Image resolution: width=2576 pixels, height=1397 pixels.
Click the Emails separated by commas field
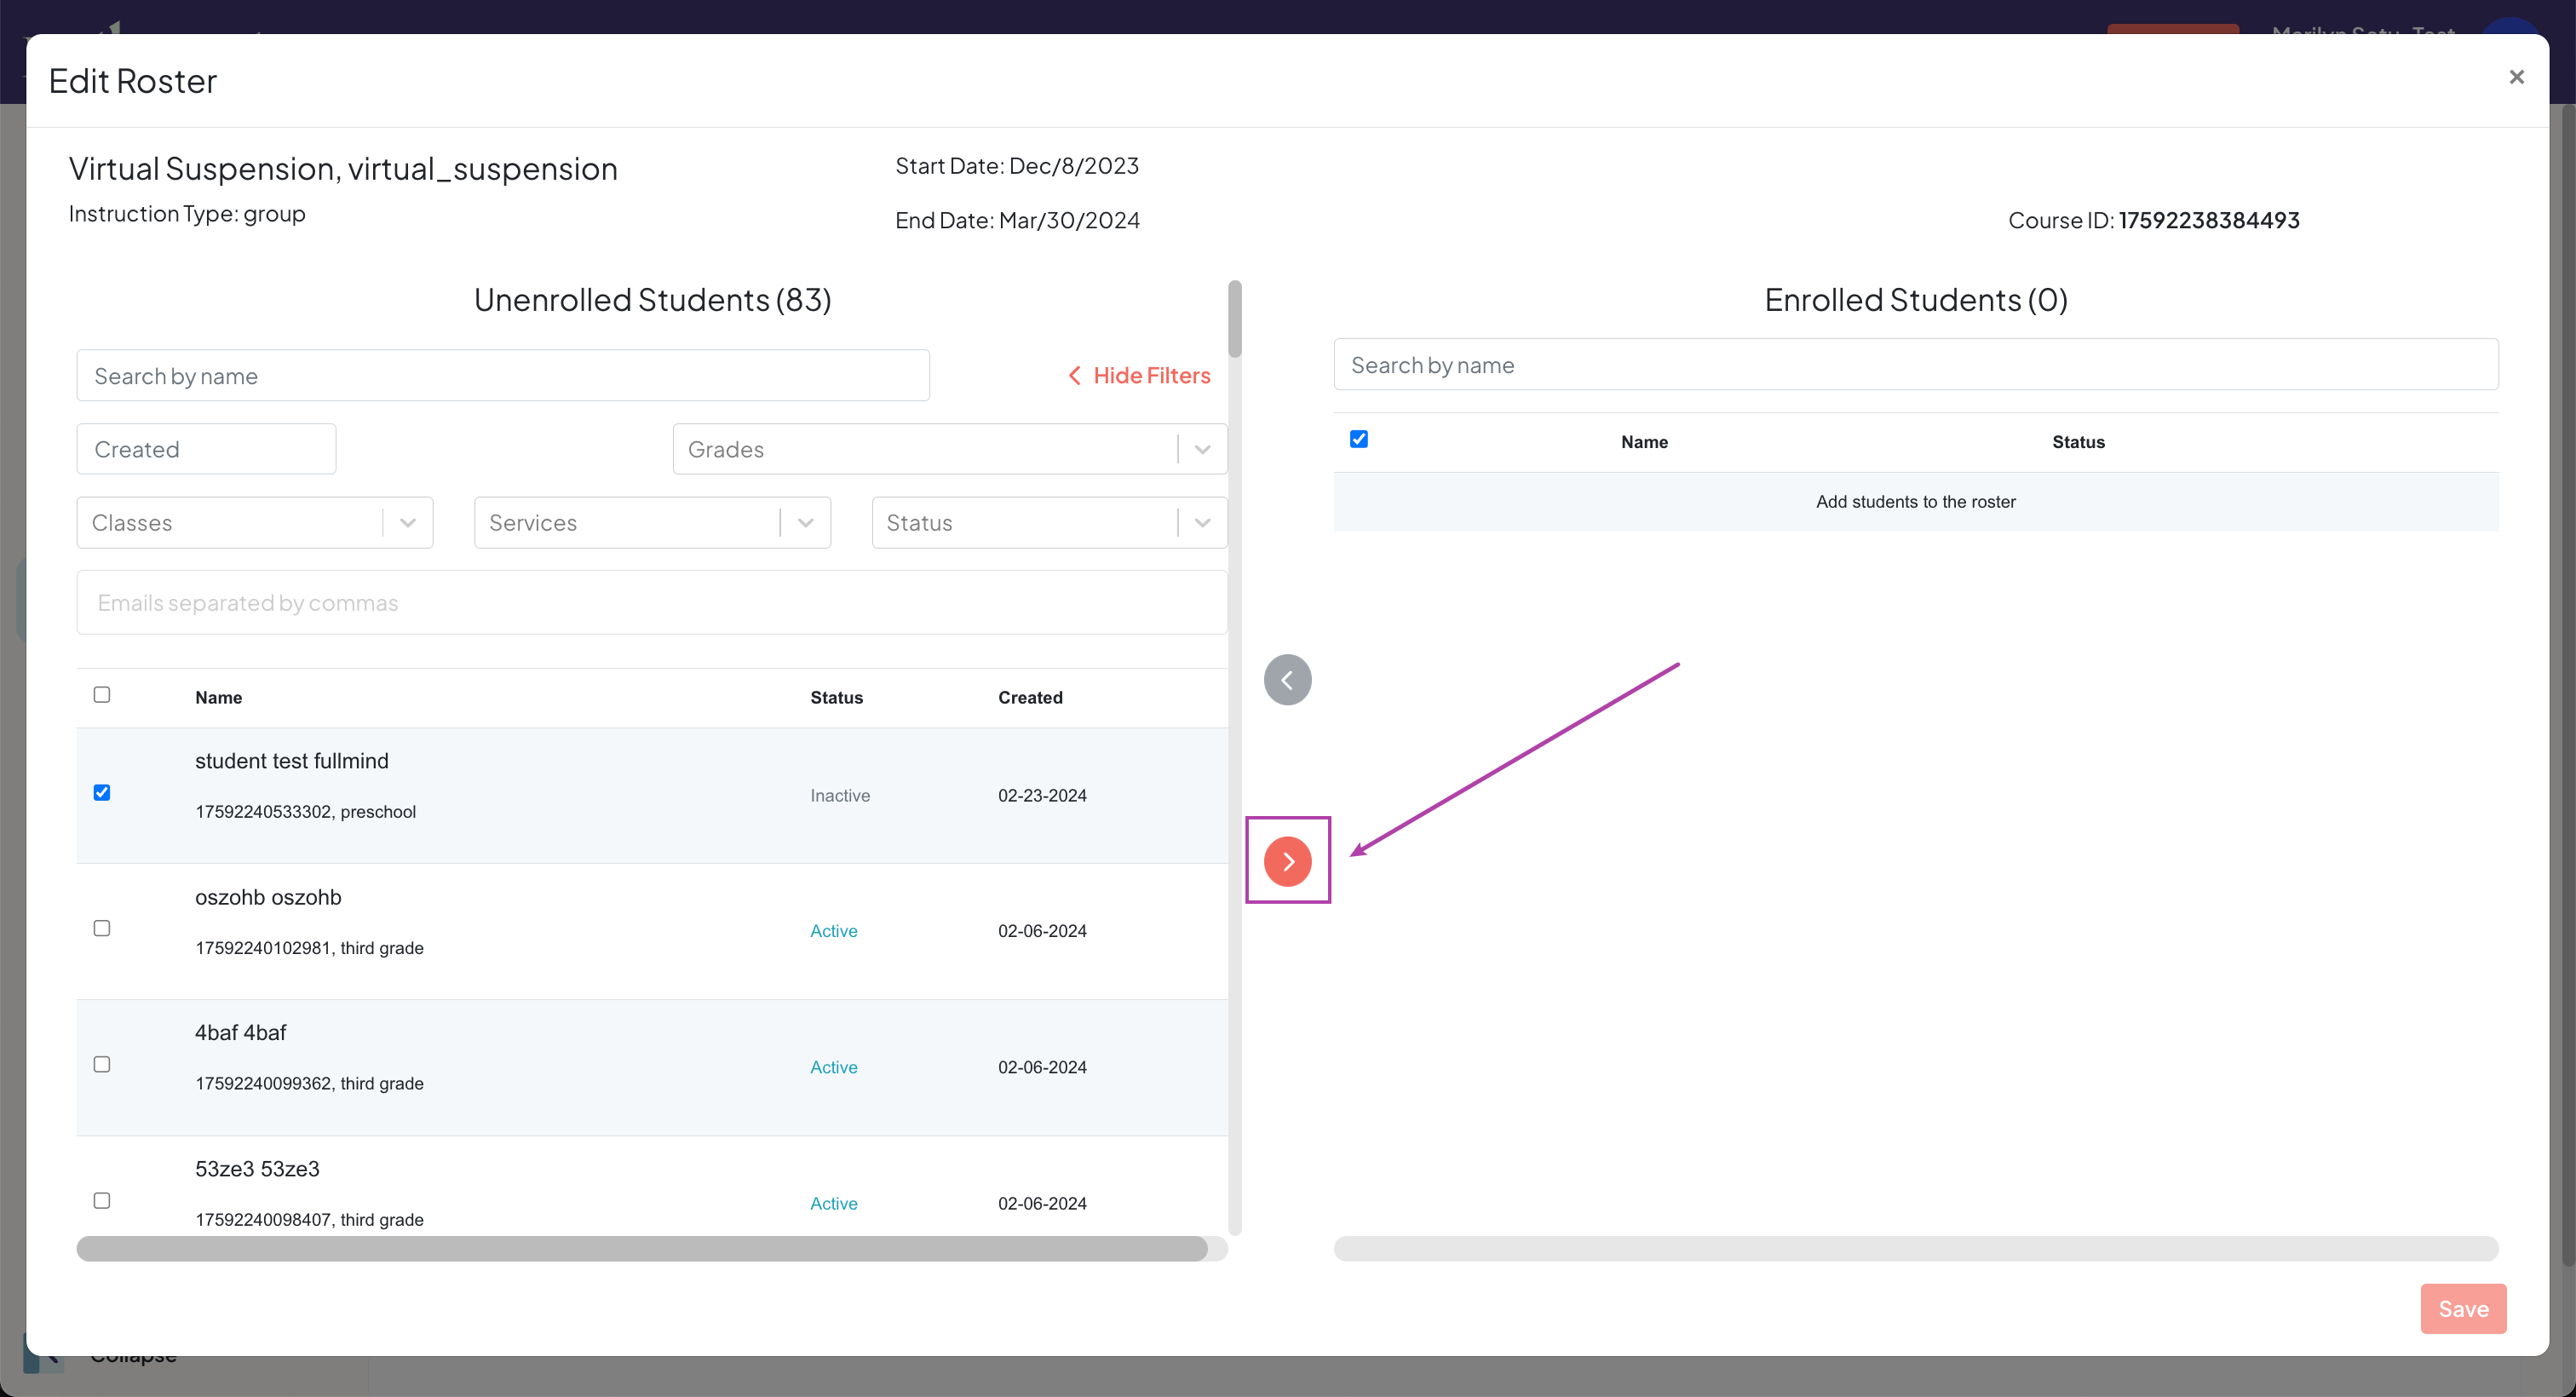tap(652, 602)
